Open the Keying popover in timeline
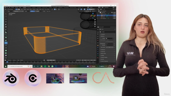 point(14,60)
